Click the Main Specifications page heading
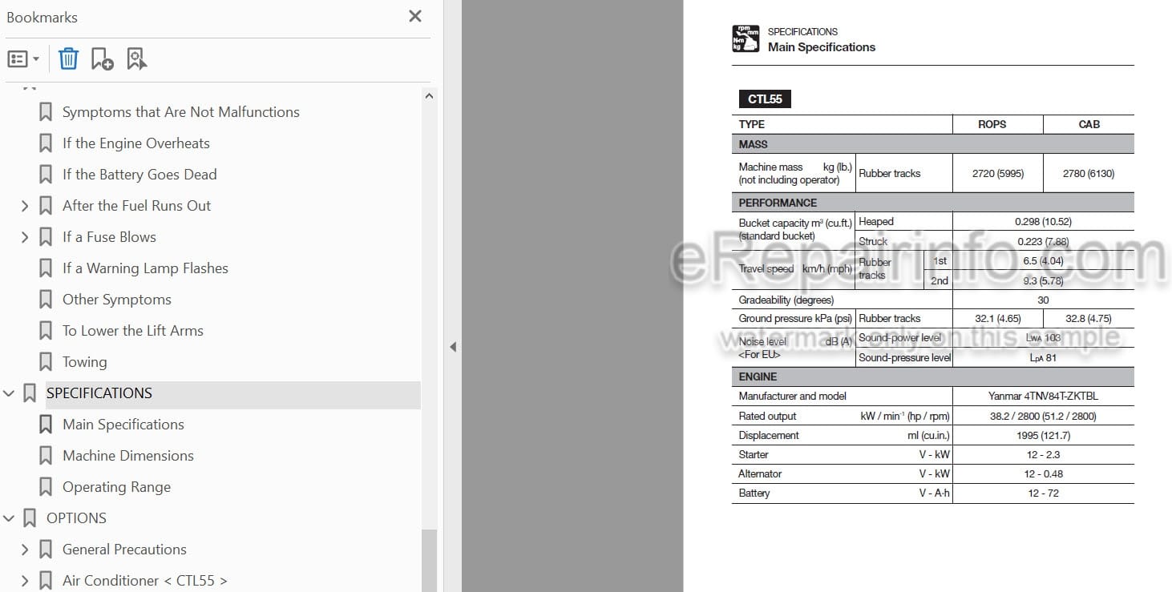1172x592 pixels. coord(822,47)
